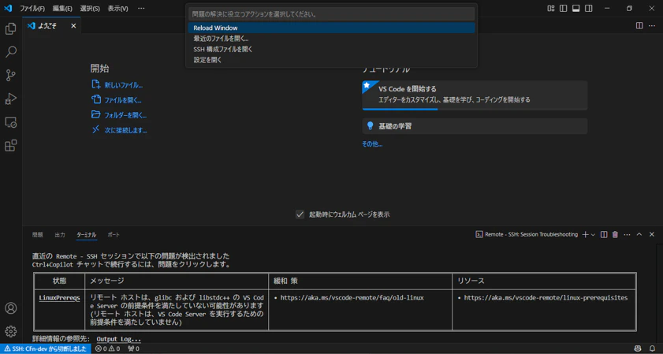Kill the terminal with trash icon
Image resolution: width=663 pixels, height=354 pixels.
tap(615, 234)
